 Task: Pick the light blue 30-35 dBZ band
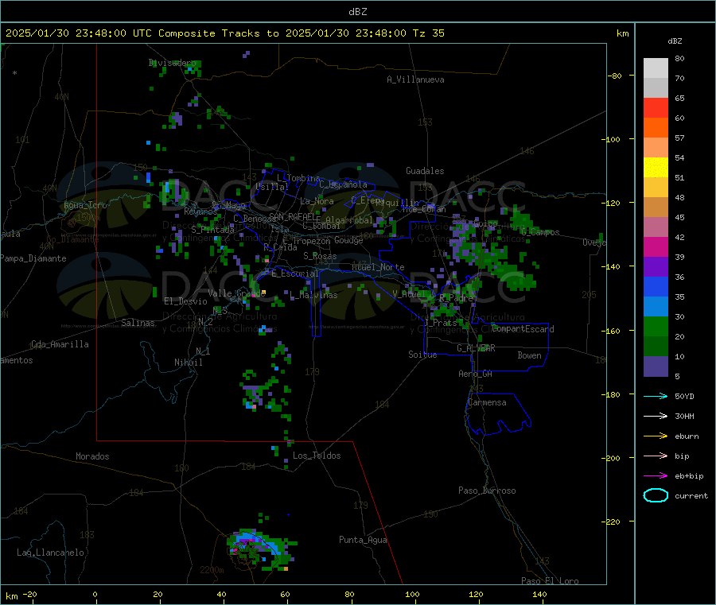(x=656, y=307)
